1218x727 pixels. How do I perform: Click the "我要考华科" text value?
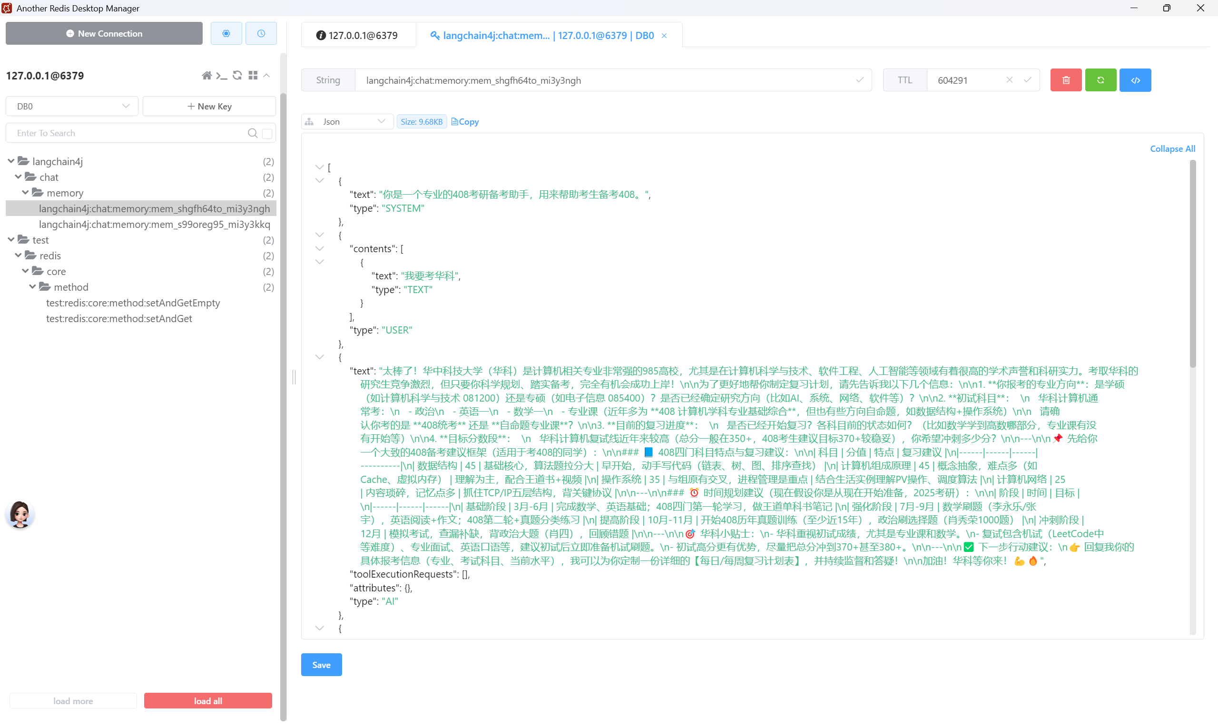click(431, 276)
